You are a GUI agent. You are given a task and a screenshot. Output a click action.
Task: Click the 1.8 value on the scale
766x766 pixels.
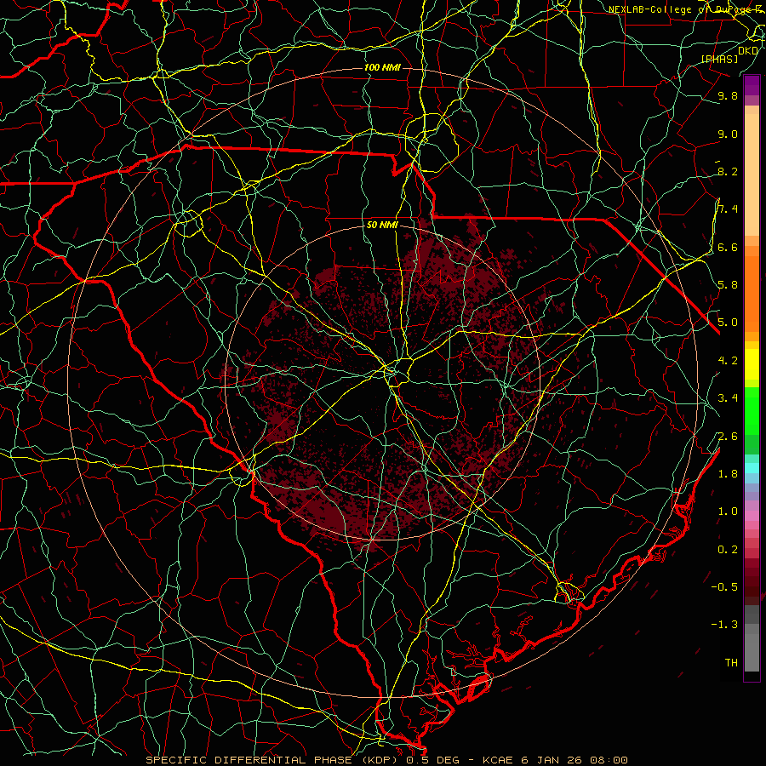point(728,473)
